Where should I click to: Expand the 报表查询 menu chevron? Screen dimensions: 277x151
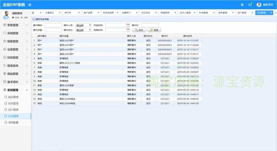tap(27, 66)
